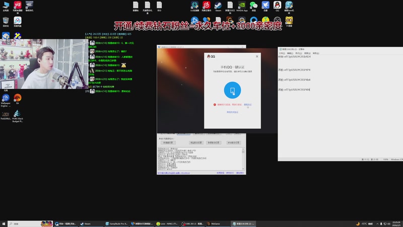Open NetEase Cloud Music desktop icon
403x227 pixels.
coord(206,6)
